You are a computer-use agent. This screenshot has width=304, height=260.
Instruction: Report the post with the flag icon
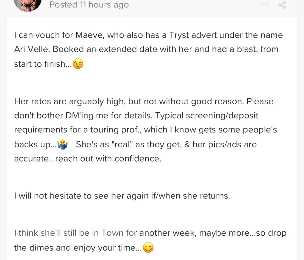265,5
